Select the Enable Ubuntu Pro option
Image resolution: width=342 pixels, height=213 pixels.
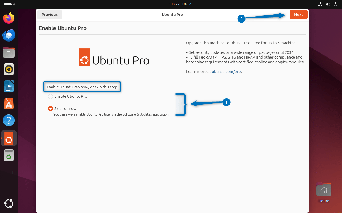[50, 96]
